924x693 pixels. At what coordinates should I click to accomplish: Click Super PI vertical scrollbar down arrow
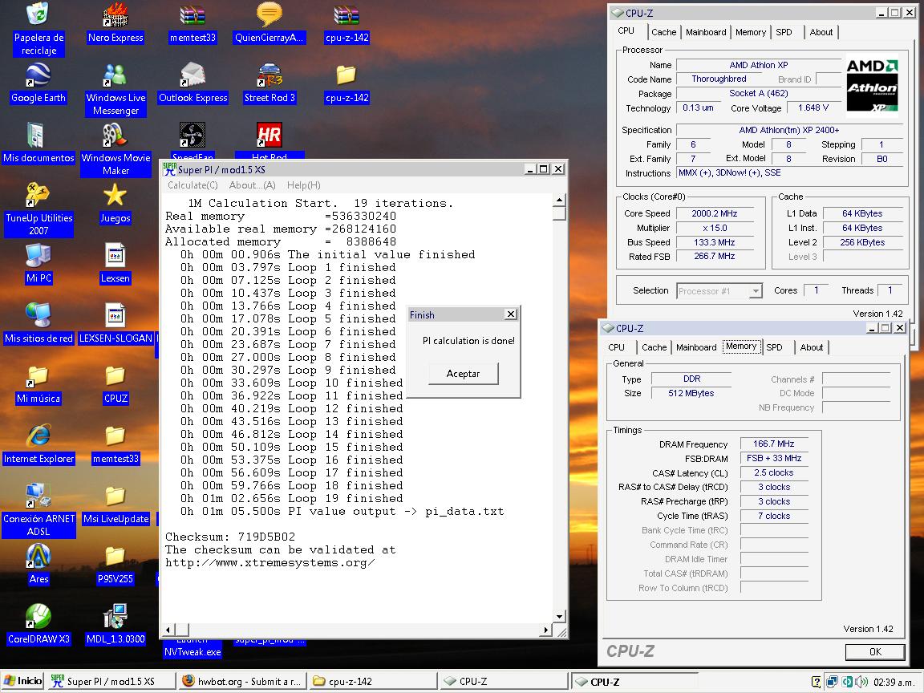coord(559,616)
